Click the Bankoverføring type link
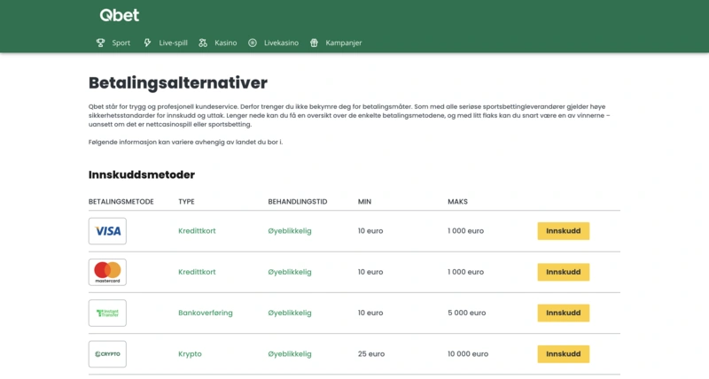 coord(206,313)
